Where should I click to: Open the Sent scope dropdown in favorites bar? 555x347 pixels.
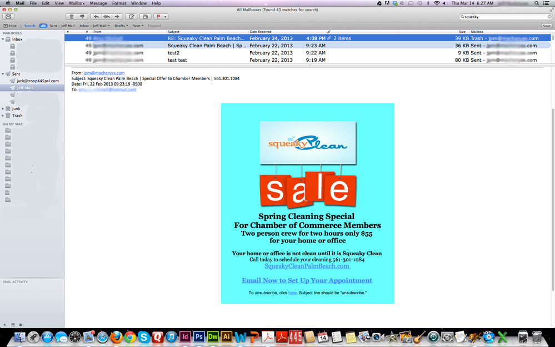(138, 26)
